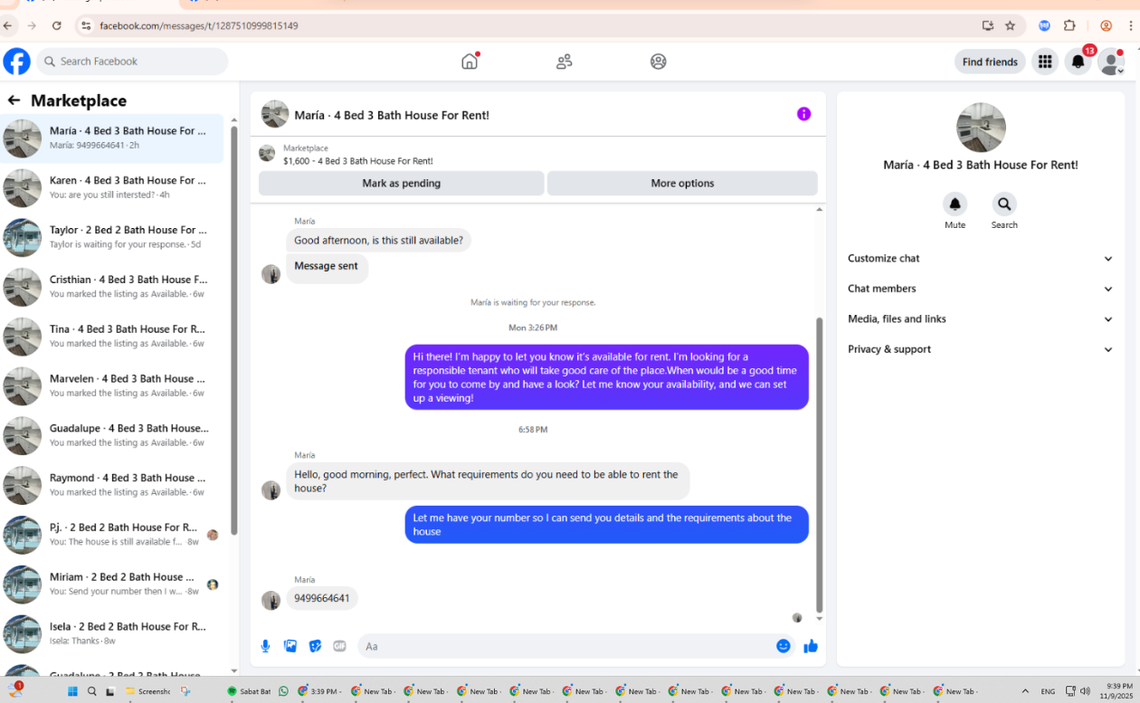Image resolution: width=1140 pixels, height=703 pixels.
Task: Open the $1,600 4 Bed 3 Bath listing link
Action: point(357,161)
